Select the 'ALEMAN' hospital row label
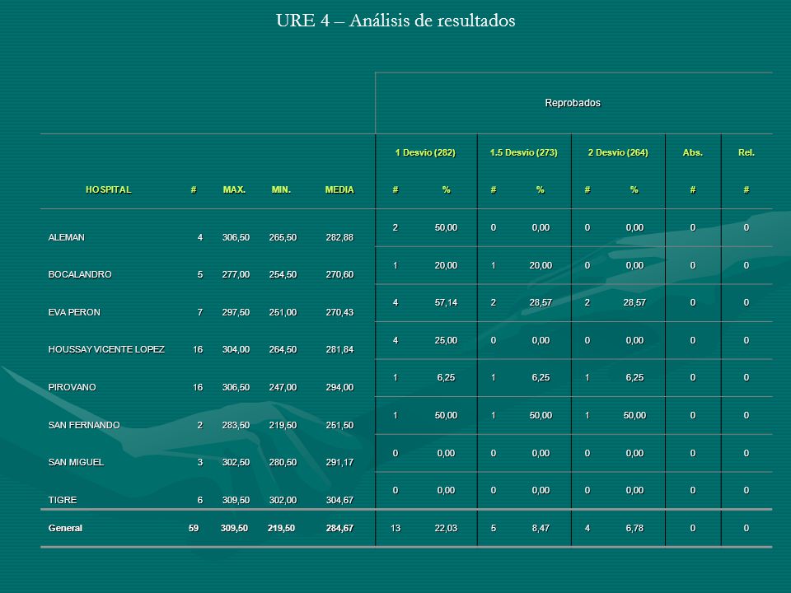This screenshot has width=791, height=593. click(67, 237)
